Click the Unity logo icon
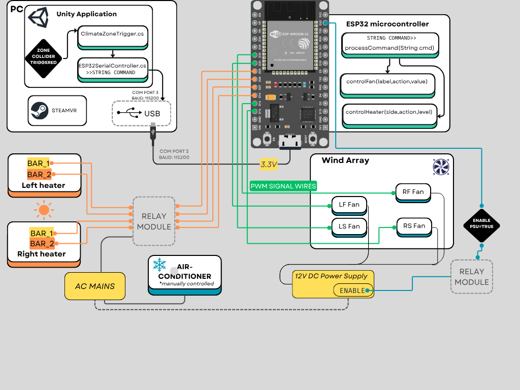This screenshot has width=520, height=390. pyautogui.click(x=39, y=17)
